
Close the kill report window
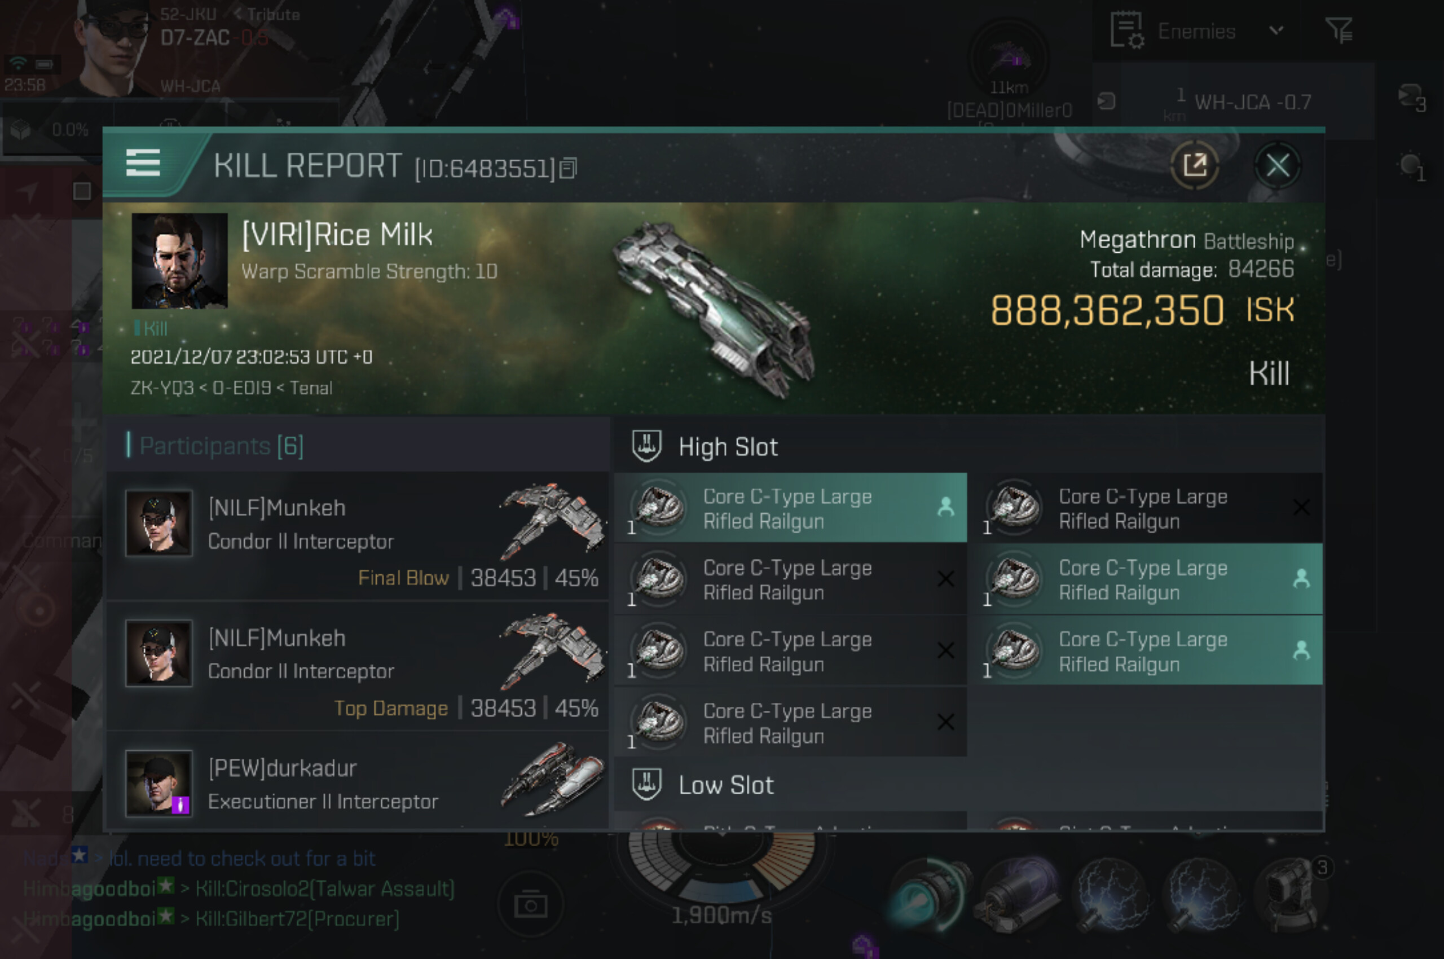[1277, 165]
